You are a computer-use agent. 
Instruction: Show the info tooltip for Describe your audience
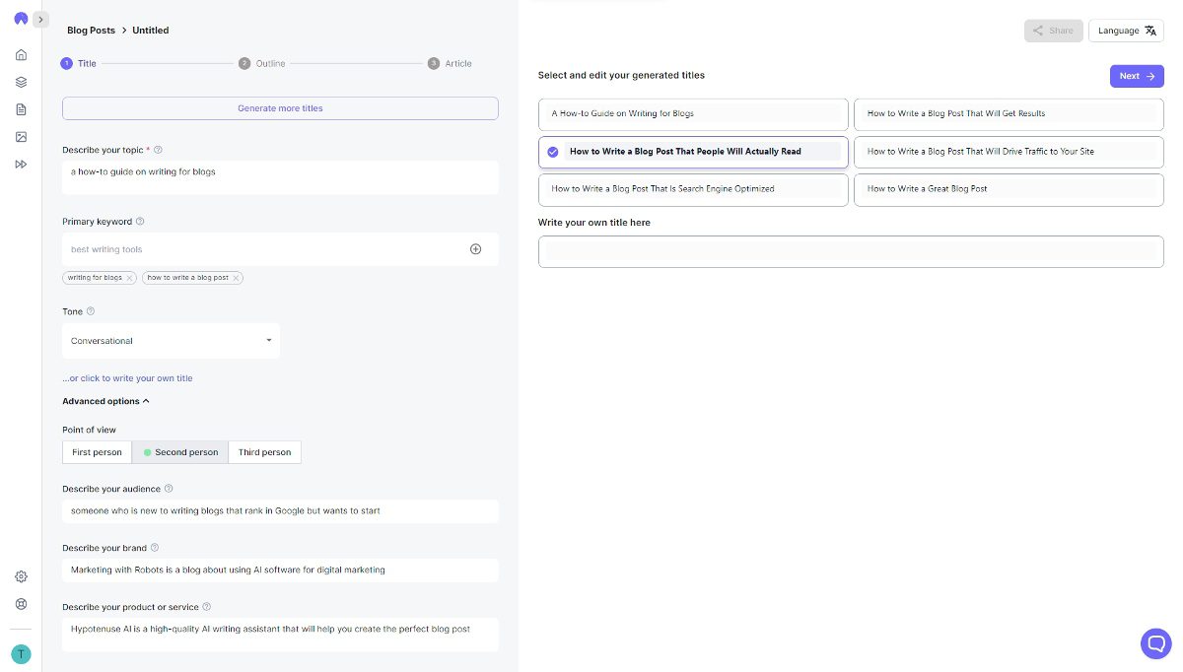(x=169, y=489)
